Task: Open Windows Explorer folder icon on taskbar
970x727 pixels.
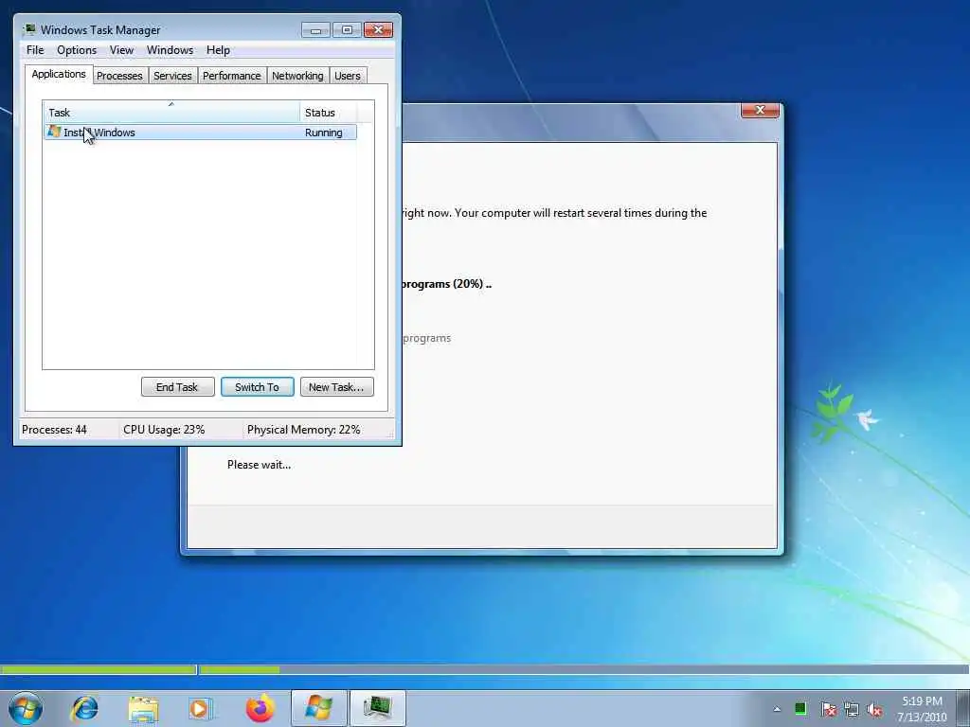Action: click(143, 709)
